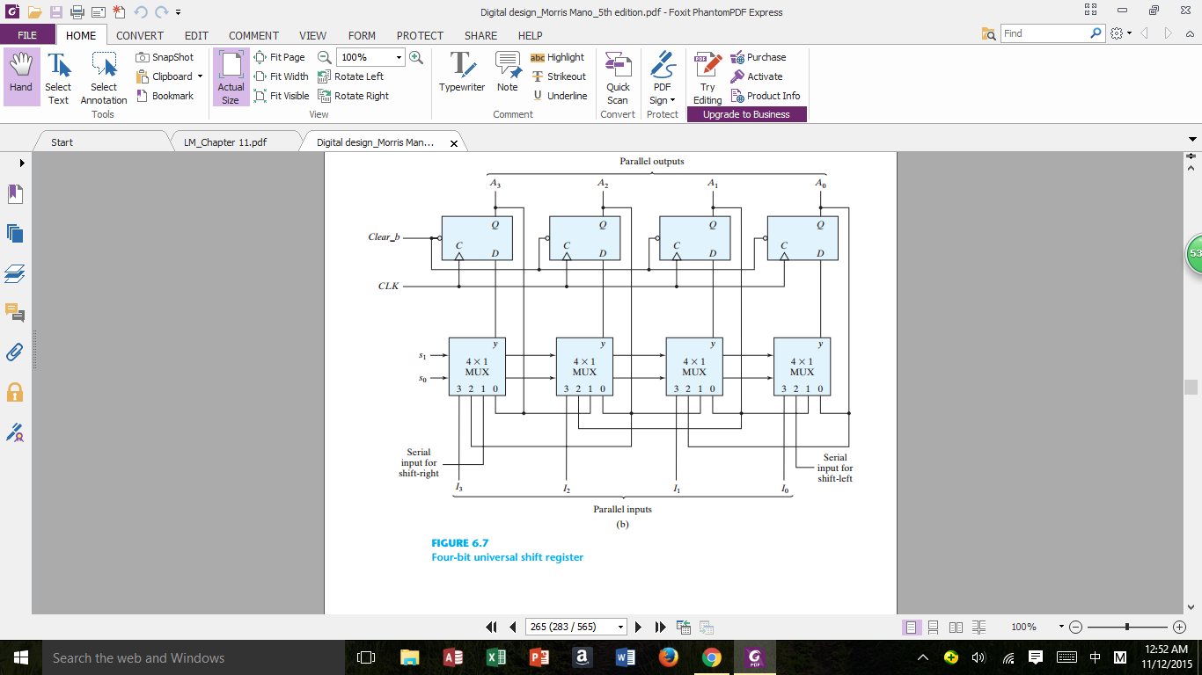The image size is (1202, 675).
Task: Open Product Info
Action: (x=766, y=96)
